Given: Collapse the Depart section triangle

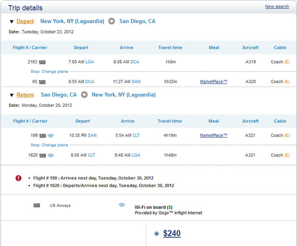Looking at the screenshot, I should (12, 22).
